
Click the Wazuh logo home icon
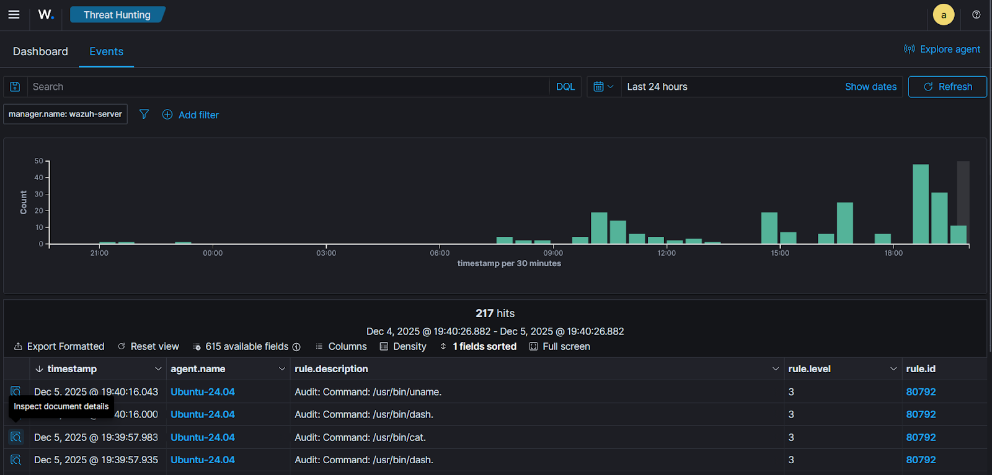[x=46, y=14]
